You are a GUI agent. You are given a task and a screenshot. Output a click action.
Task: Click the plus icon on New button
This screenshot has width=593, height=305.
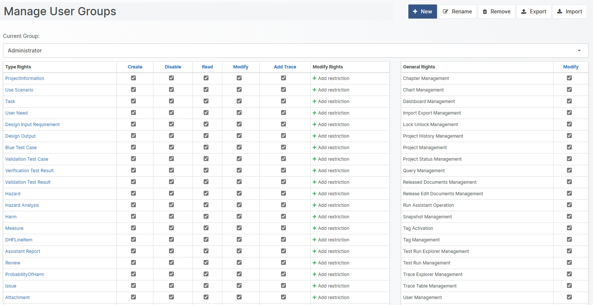[x=415, y=12]
